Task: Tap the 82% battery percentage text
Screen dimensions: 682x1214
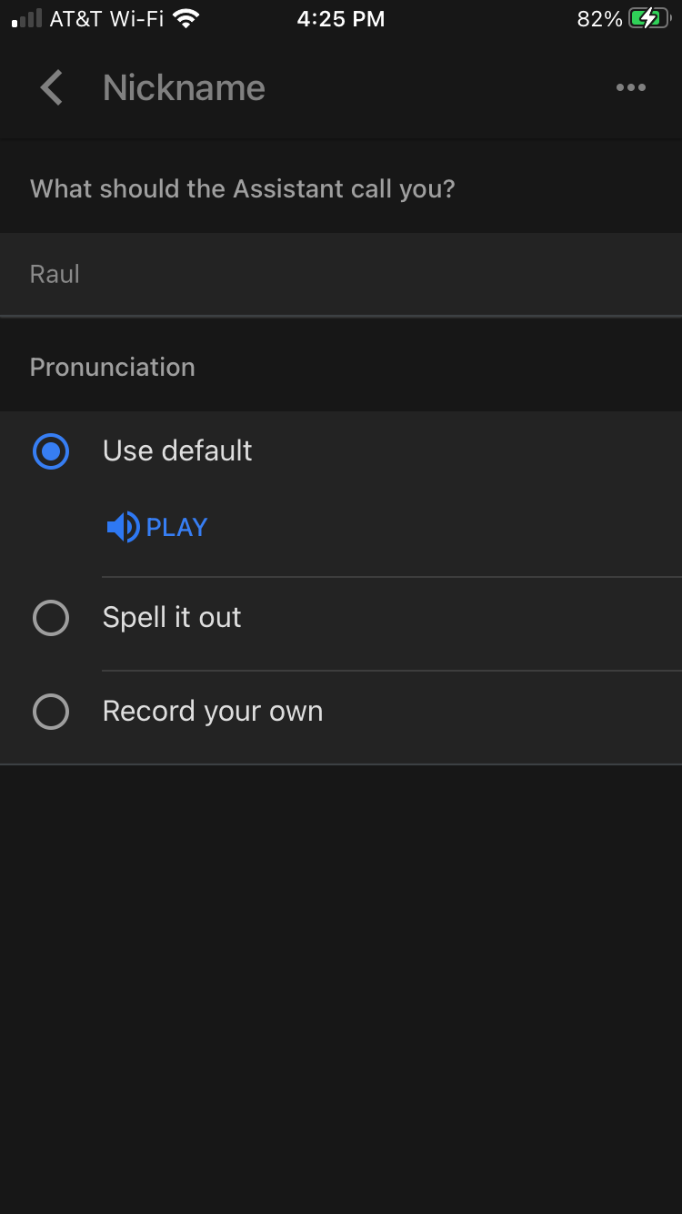Action: tap(600, 17)
